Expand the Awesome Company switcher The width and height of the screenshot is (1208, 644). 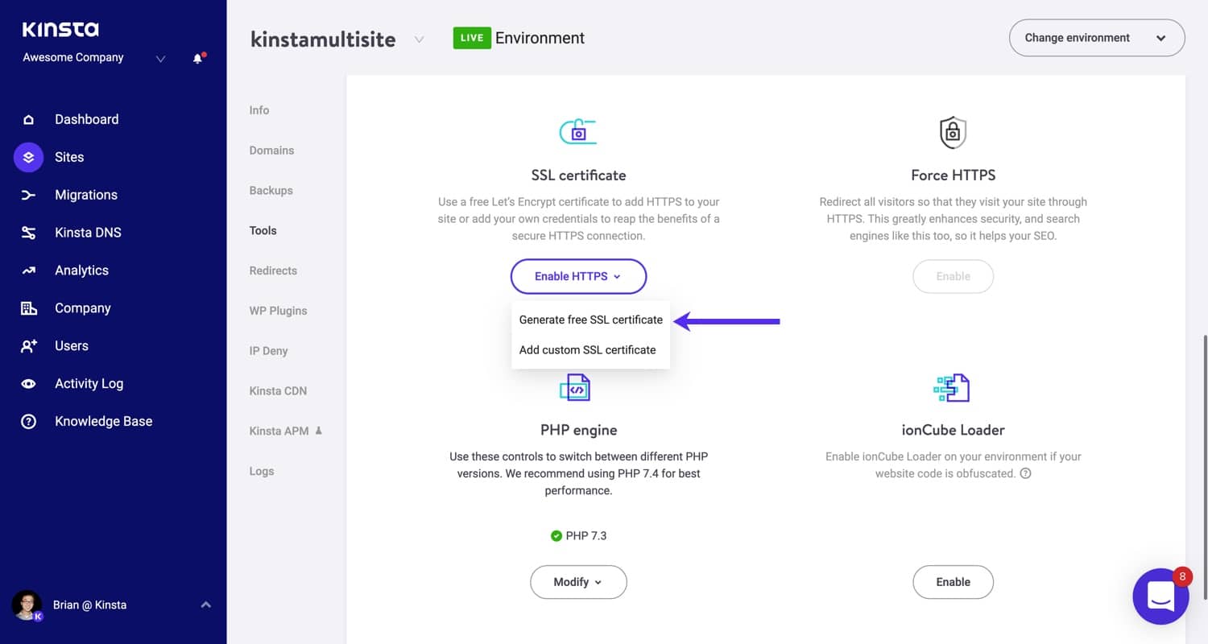[160, 59]
